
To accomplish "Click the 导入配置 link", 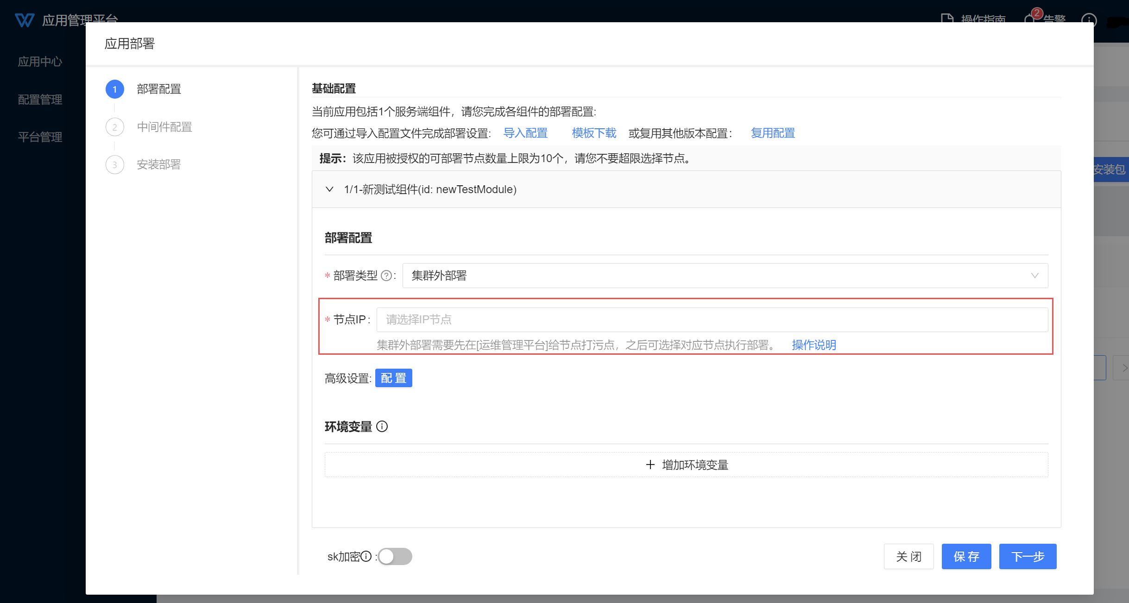I will [525, 133].
